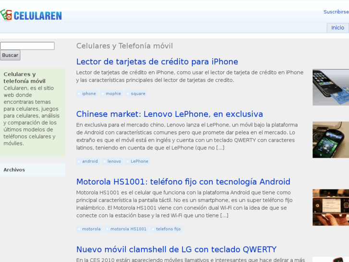Select the square tag

point(136,94)
